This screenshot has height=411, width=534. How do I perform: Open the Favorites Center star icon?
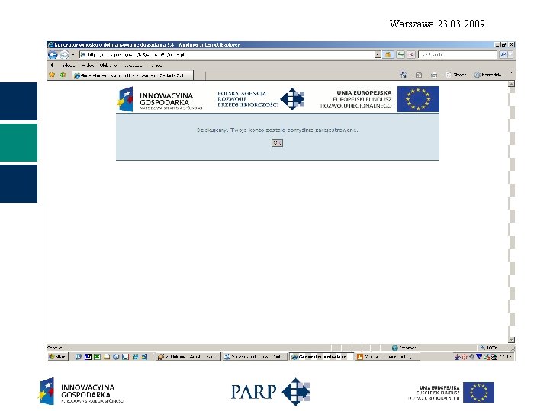point(52,75)
